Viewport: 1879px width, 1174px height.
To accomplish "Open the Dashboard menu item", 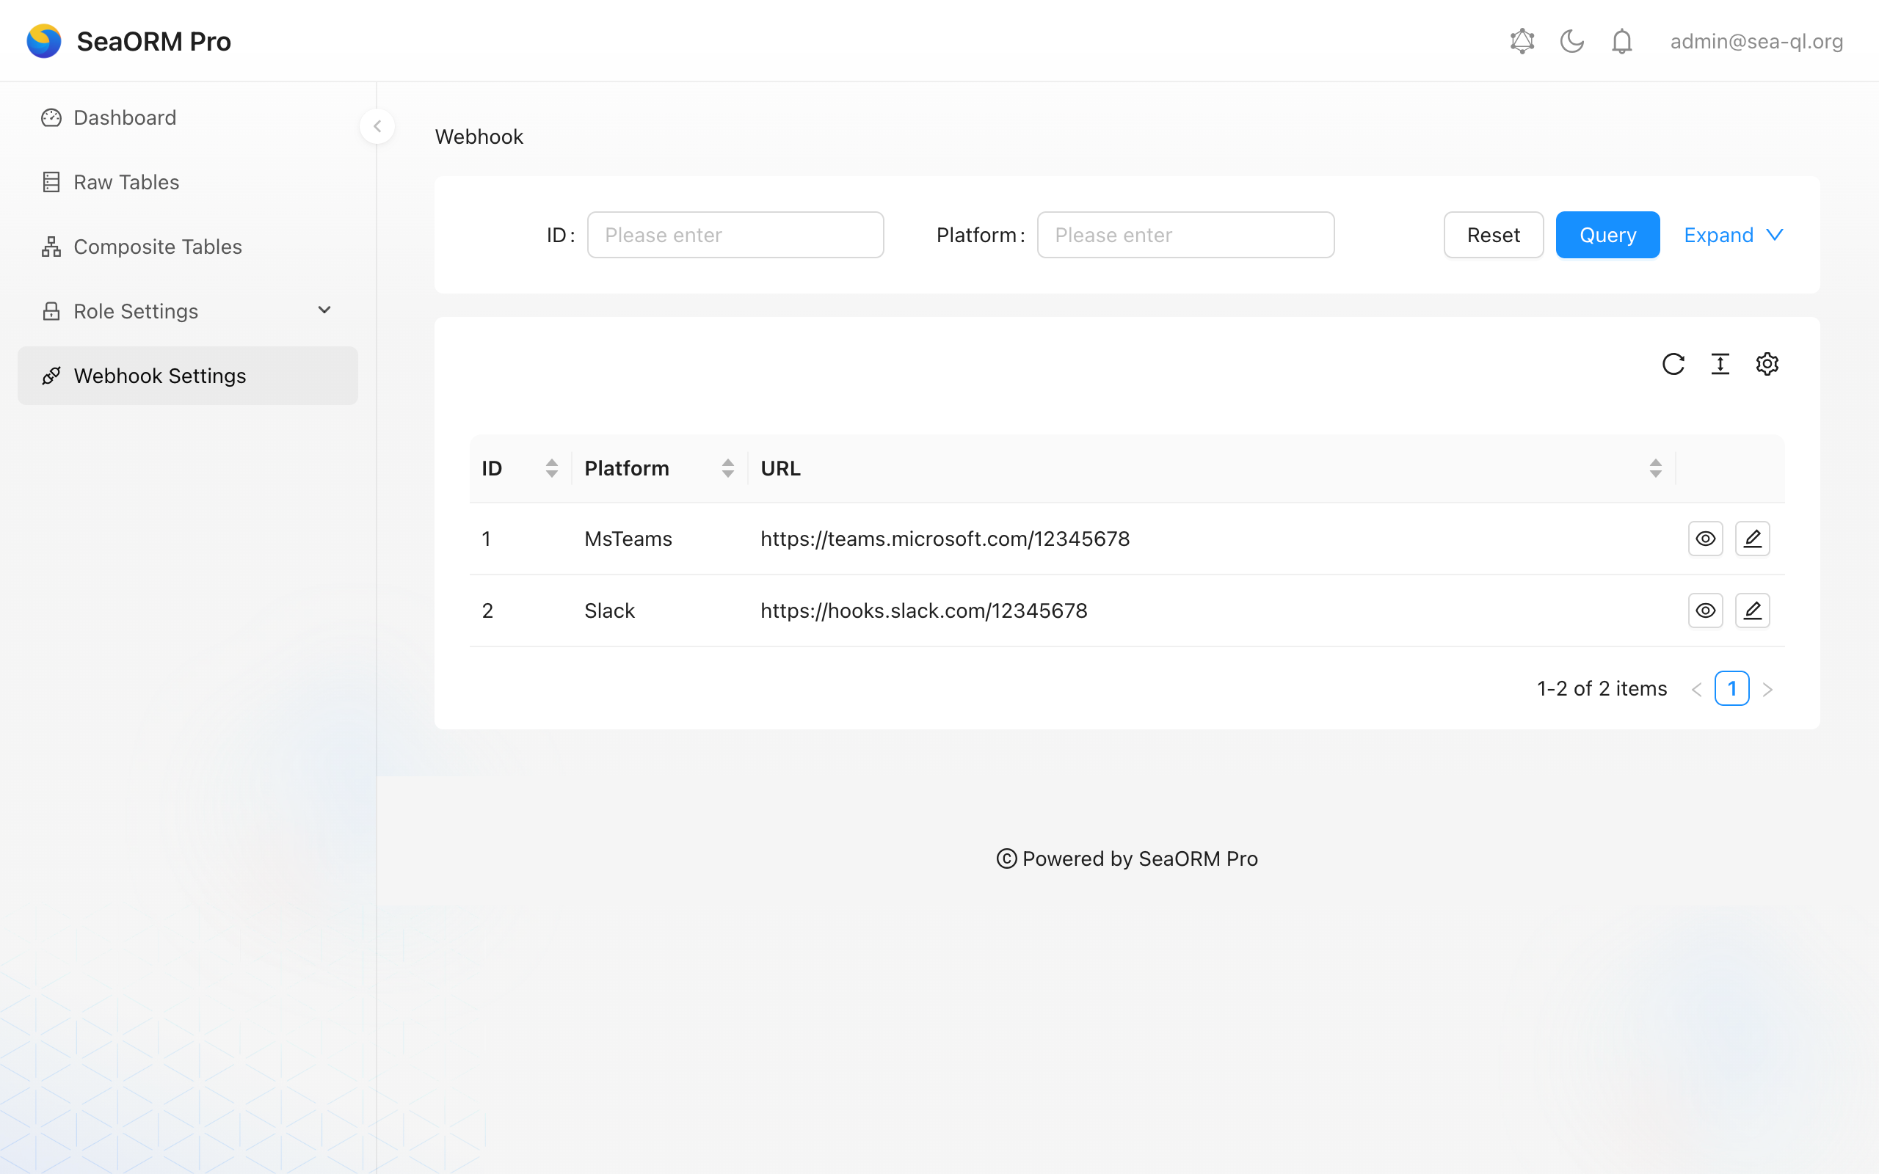I will [125, 118].
